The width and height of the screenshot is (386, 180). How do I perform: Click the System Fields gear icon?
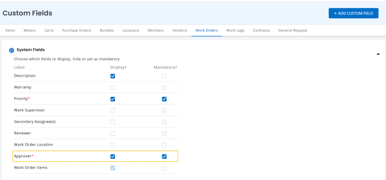pos(12,50)
